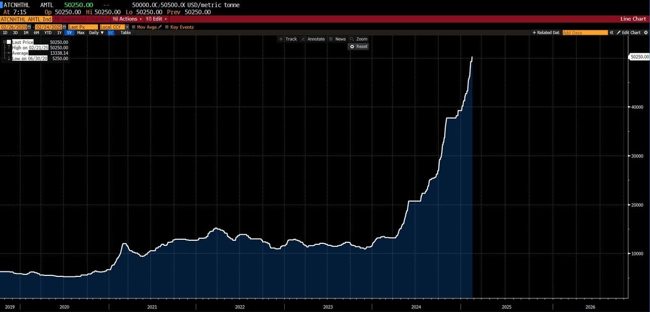This screenshot has height=312, width=650.
Task: Click the Edit Chart button
Action: [x=629, y=33]
